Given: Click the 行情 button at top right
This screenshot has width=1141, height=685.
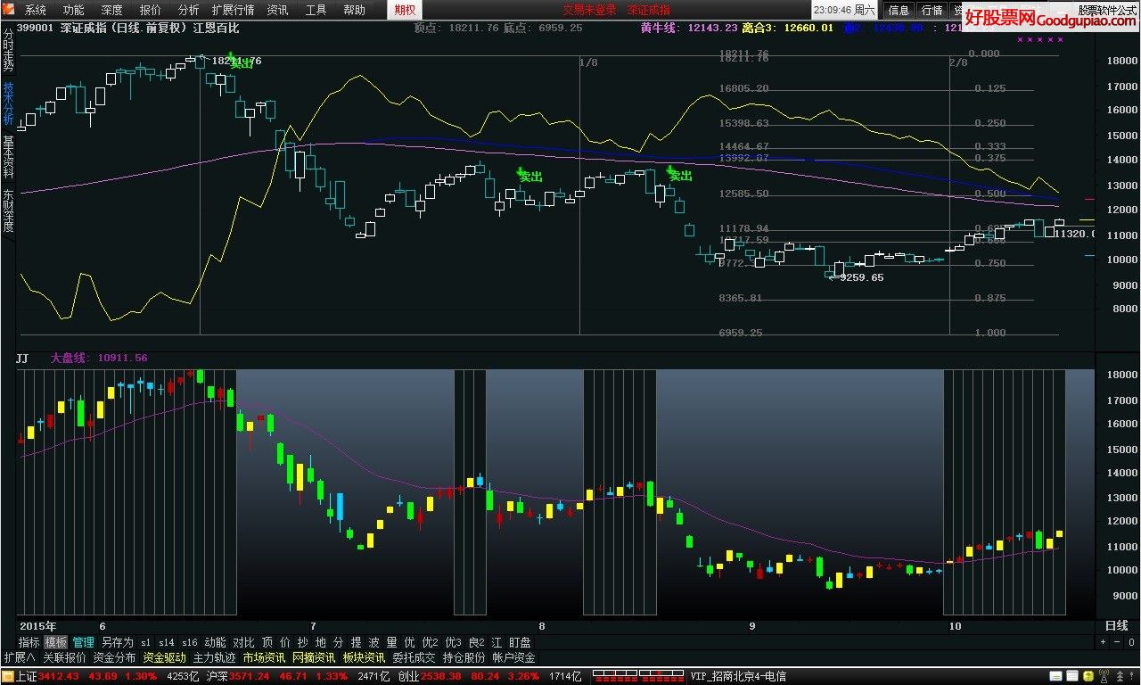Looking at the screenshot, I should click(x=932, y=10).
